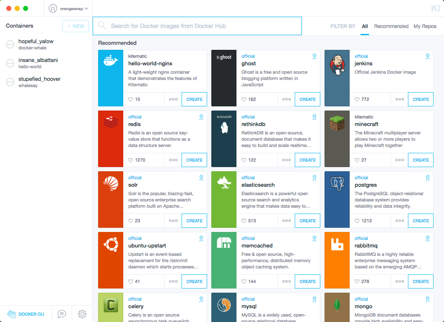Viewport: 444px width, 322px height.
Task: Click the feedback chat bubble icon
Action: [62, 314]
